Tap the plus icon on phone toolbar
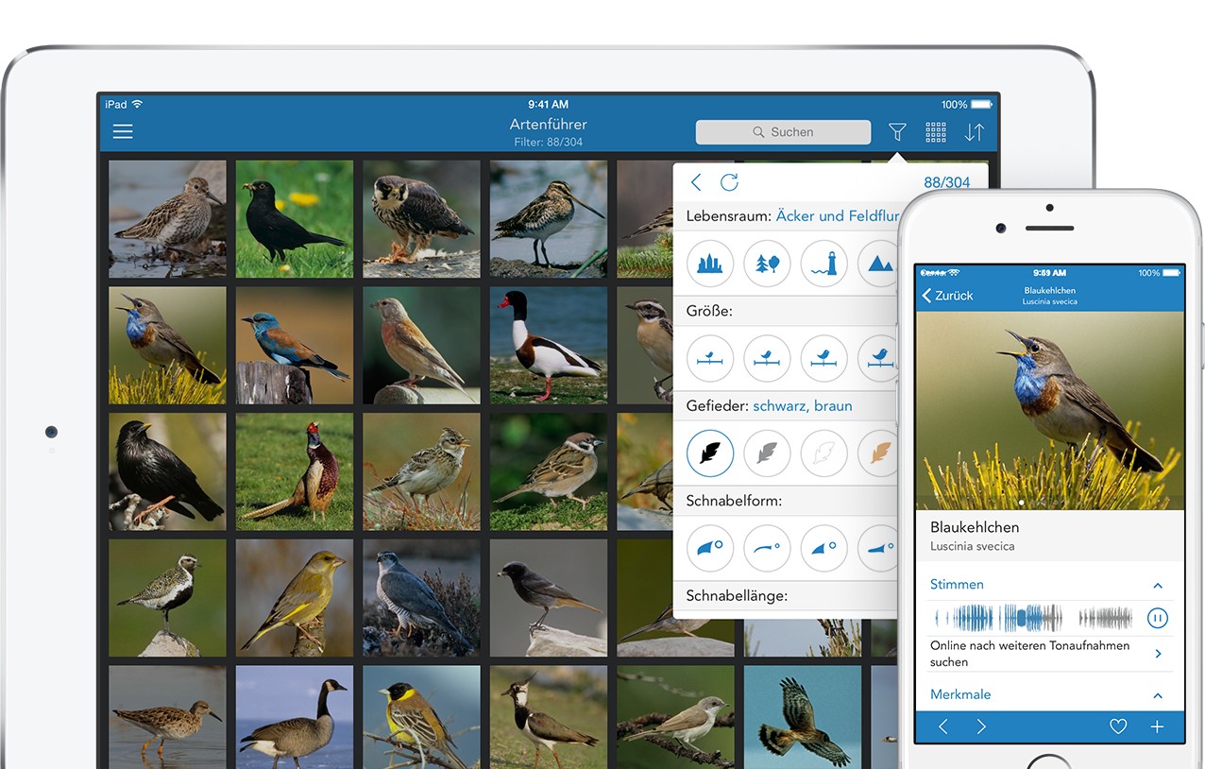 [1157, 726]
